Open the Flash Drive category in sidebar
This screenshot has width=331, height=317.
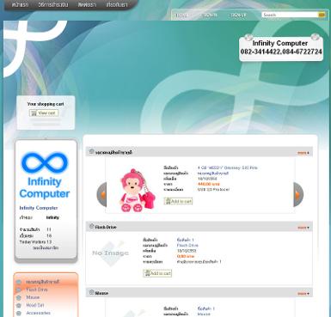(x=37, y=290)
